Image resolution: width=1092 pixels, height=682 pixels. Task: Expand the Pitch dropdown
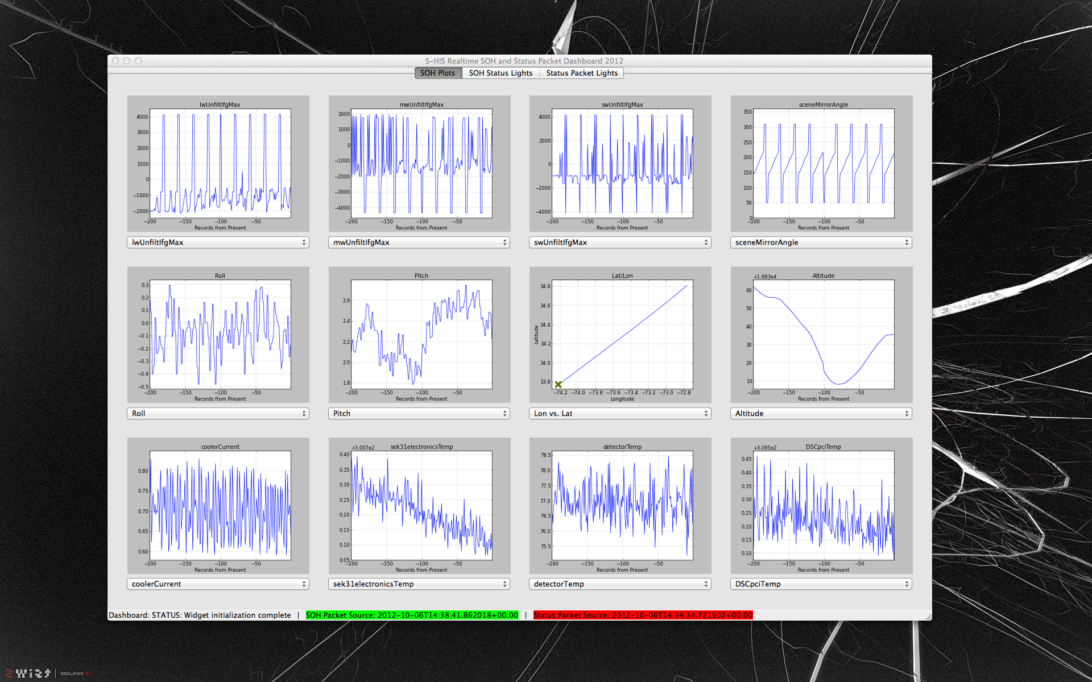click(419, 413)
